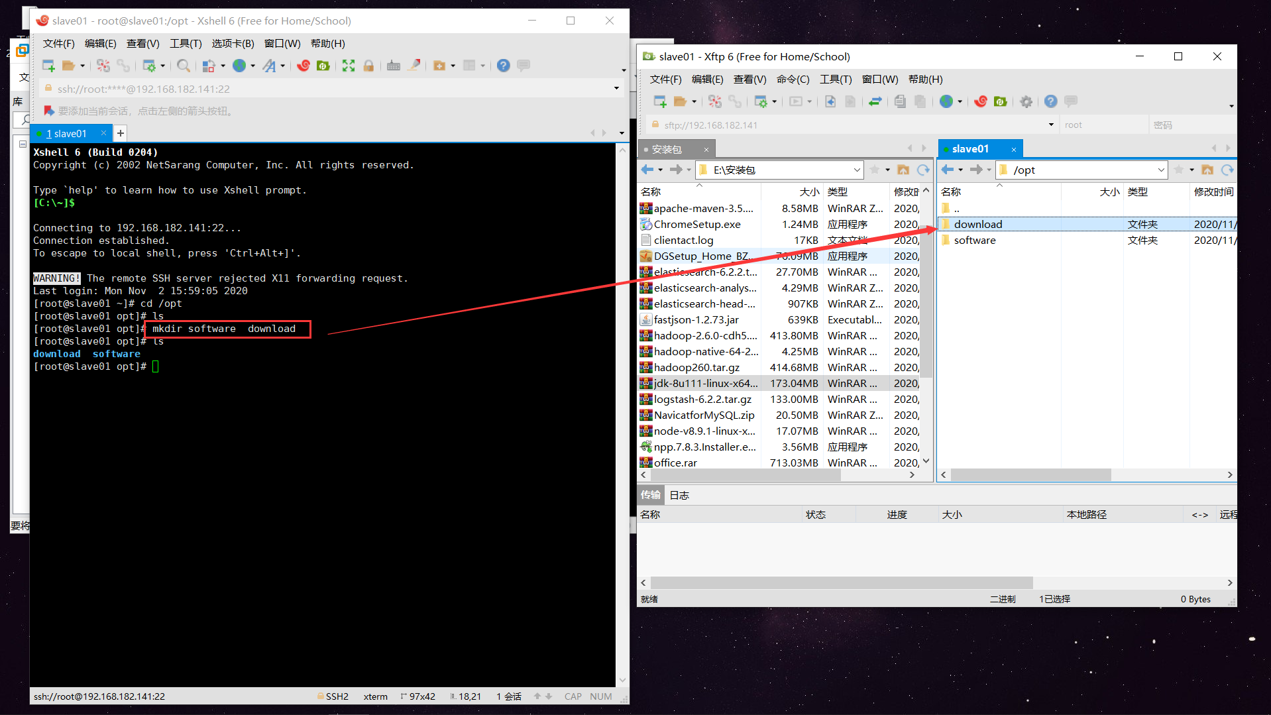Open session properties icon in Xshell toolbar
This screenshot has height=715, width=1271.
coord(149,66)
